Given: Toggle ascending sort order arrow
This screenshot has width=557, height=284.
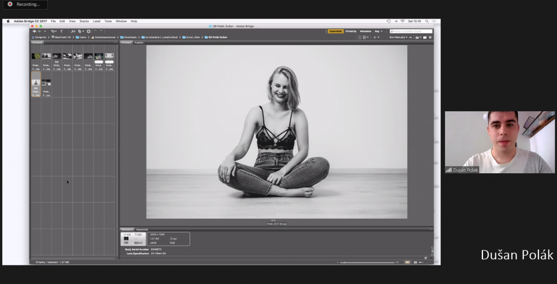Looking at the screenshot, I should (x=410, y=37).
